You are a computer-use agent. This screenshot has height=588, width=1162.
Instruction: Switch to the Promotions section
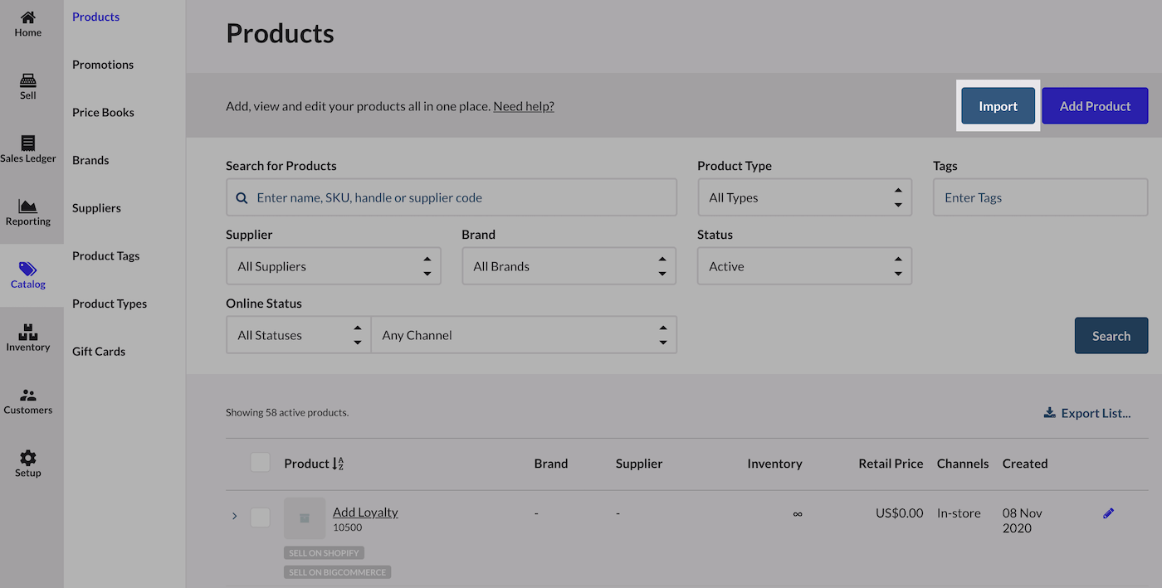[102, 64]
